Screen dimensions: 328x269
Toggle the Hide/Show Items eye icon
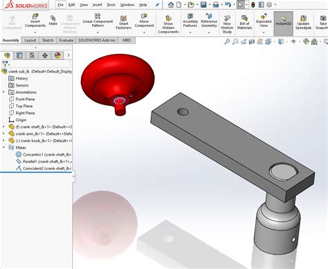293,41
